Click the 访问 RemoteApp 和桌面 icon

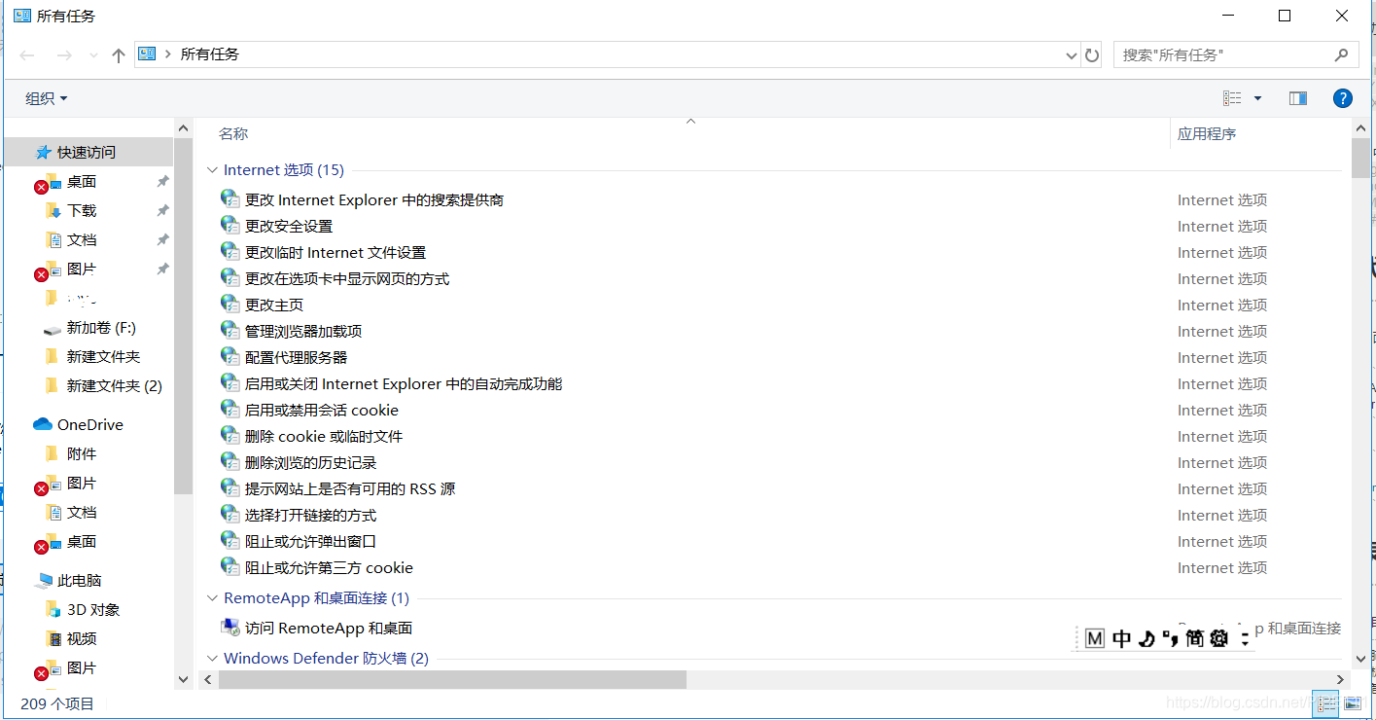click(x=230, y=627)
